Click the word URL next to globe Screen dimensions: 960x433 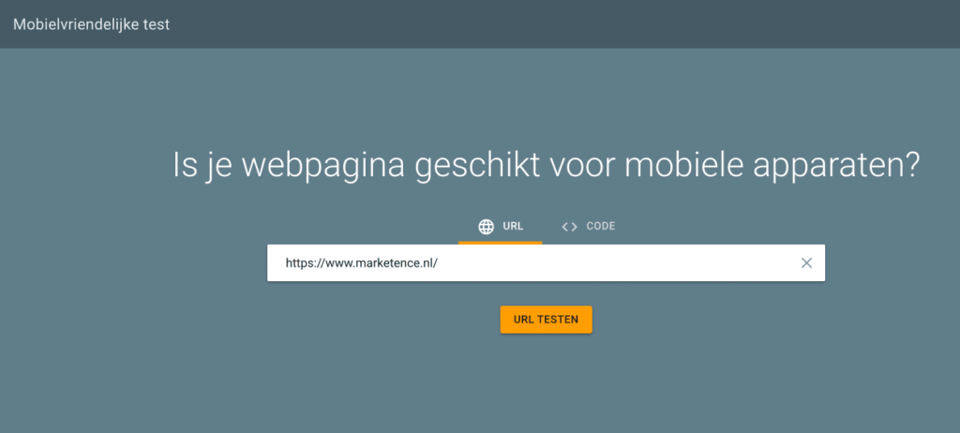click(513, 226)
